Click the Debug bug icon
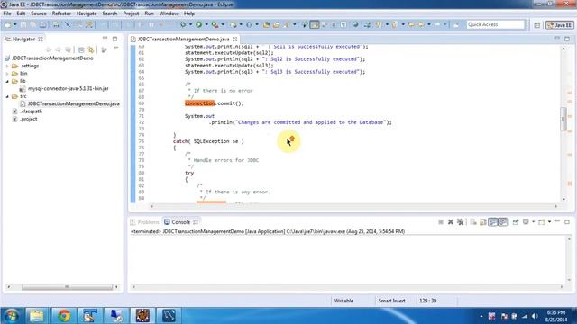Image resolution: width=577 pixels, height=324 pixels. tap(182, 24)
